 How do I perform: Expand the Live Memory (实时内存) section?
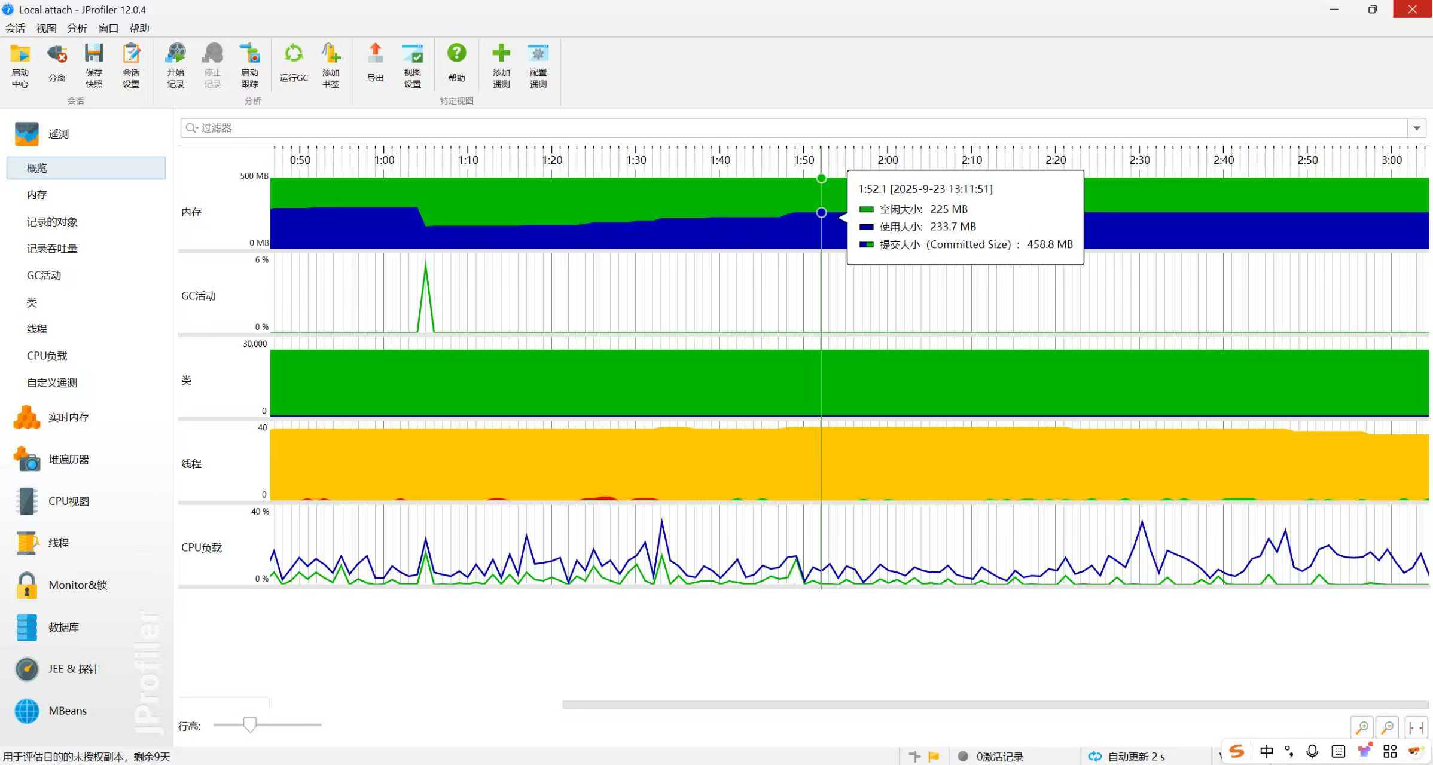coord(68,417)
